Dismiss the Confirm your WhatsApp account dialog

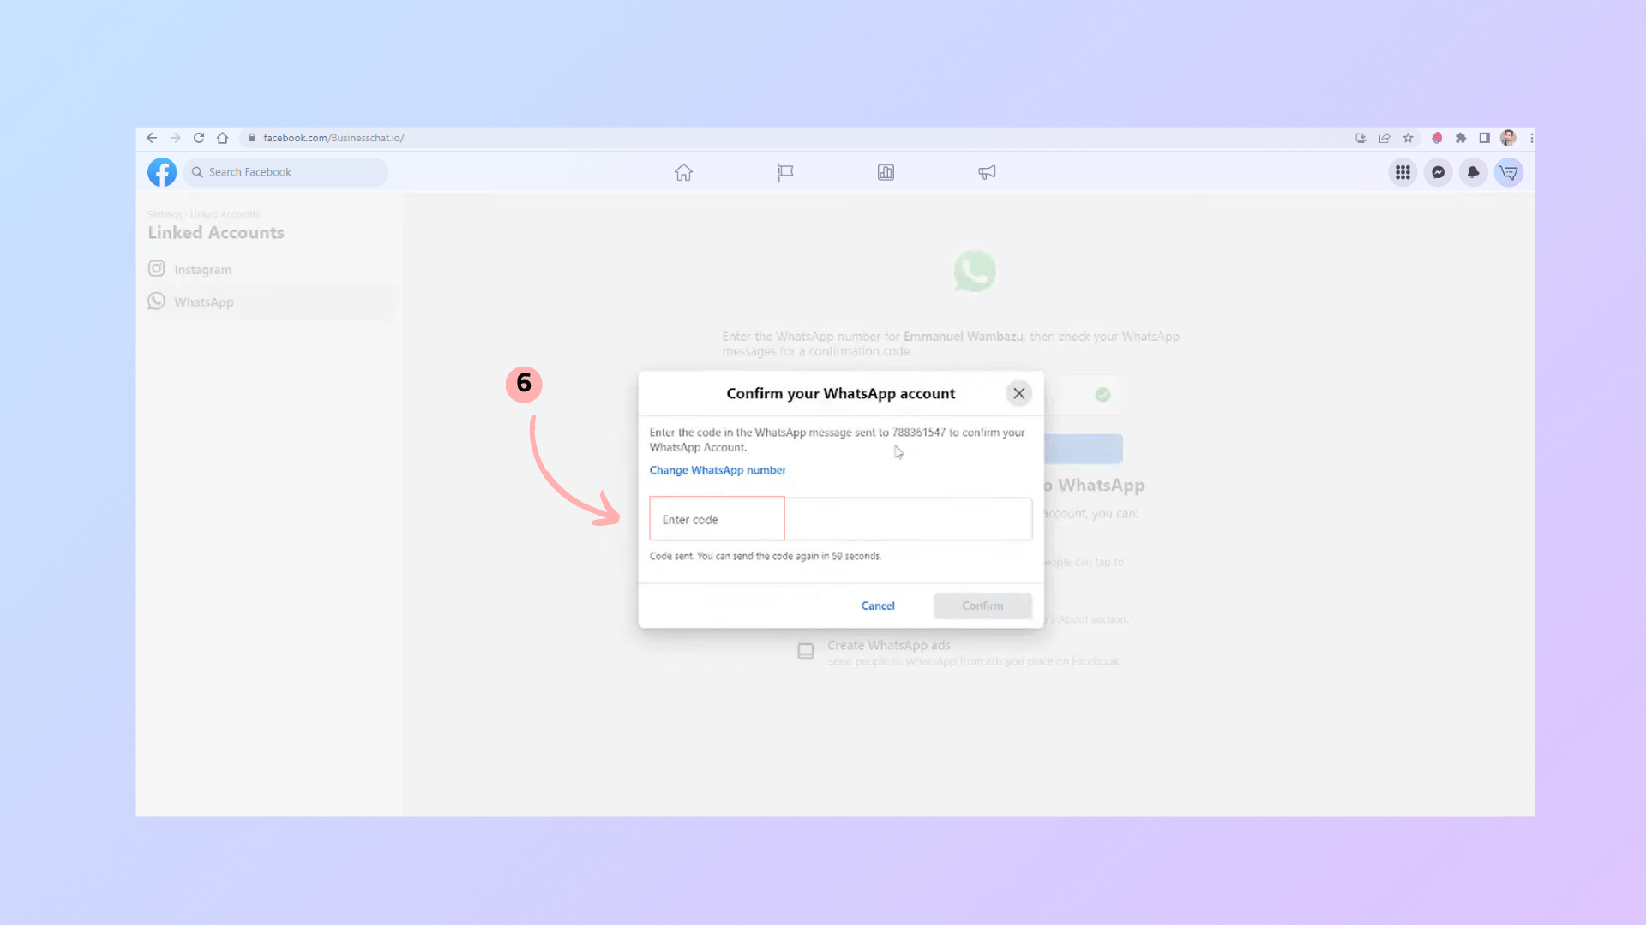[1018, 393]
